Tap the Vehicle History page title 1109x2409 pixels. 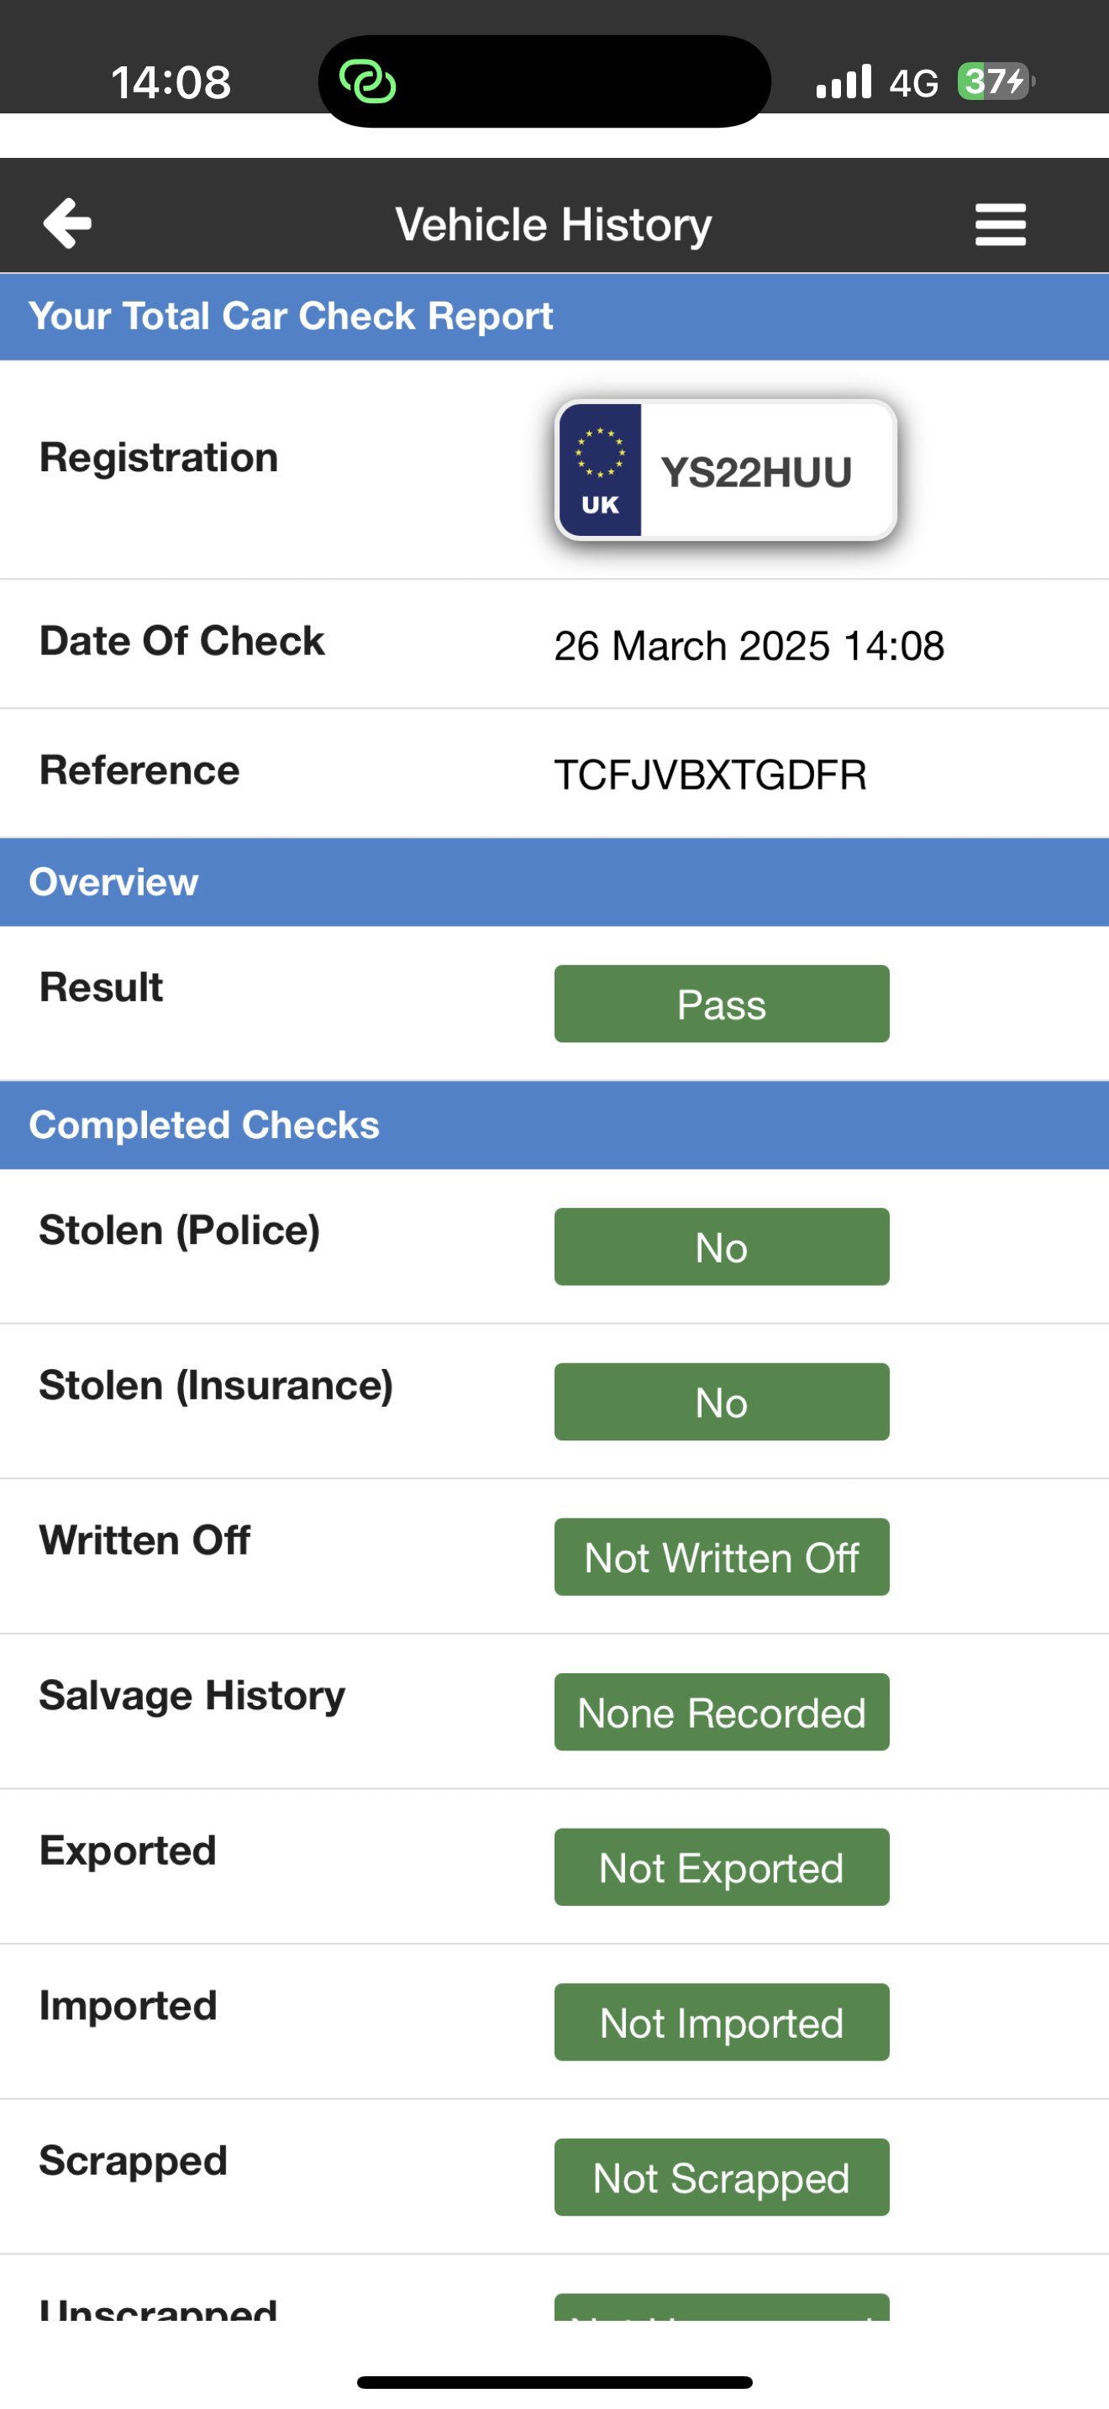point(554,224)
